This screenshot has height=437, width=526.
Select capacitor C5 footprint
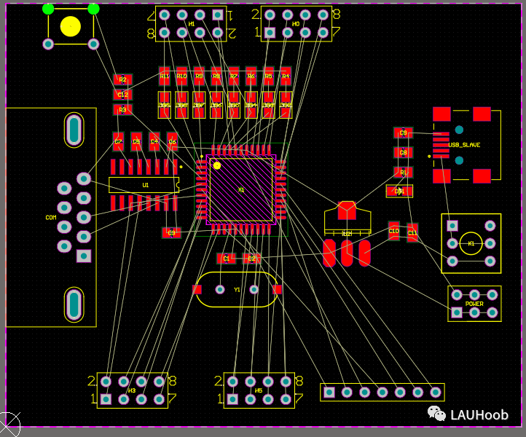(136, 141)
